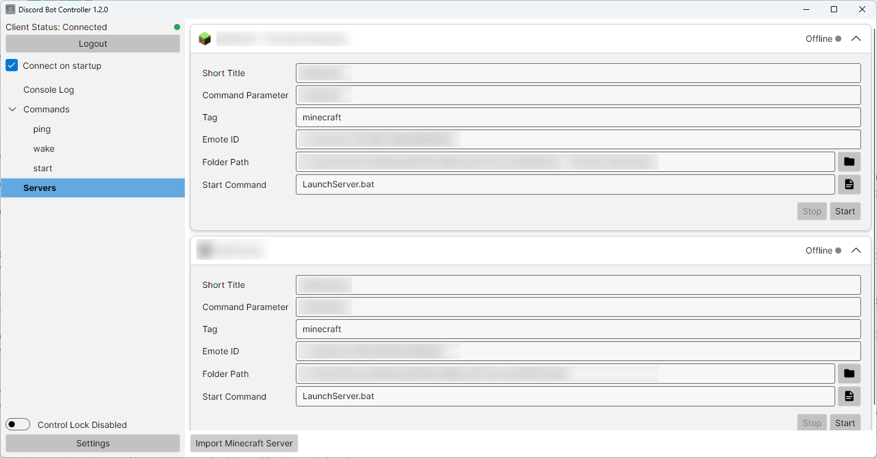
Task: Open the Console Log page
Action: 49,90
